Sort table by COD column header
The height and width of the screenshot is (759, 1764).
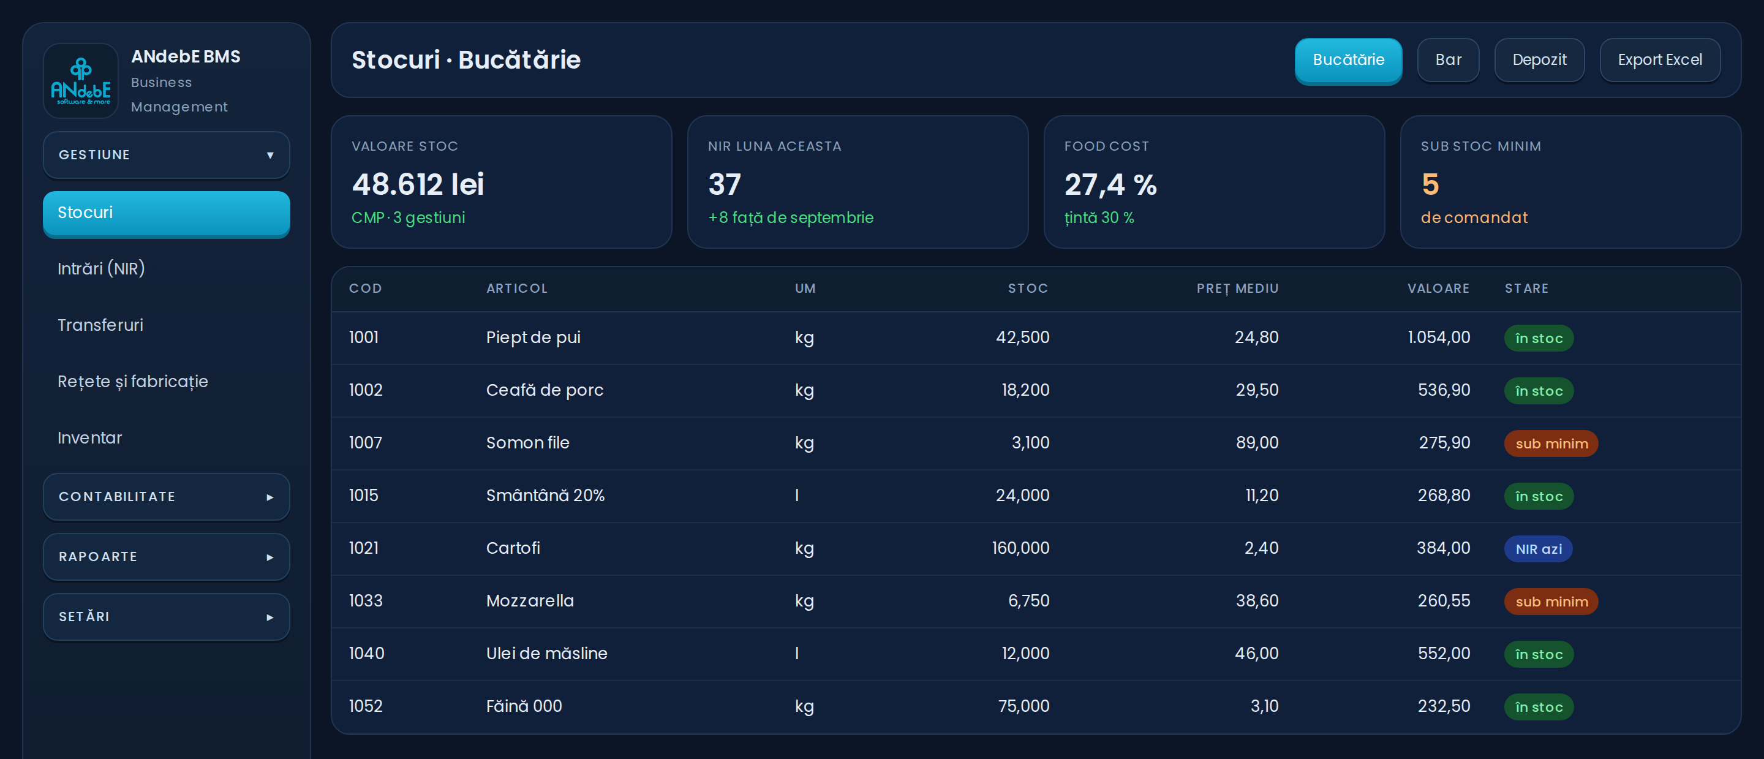(366, 289)
